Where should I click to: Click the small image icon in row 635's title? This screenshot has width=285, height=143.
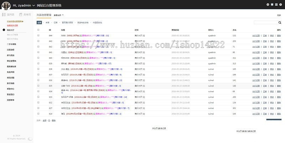coord(94,86)
